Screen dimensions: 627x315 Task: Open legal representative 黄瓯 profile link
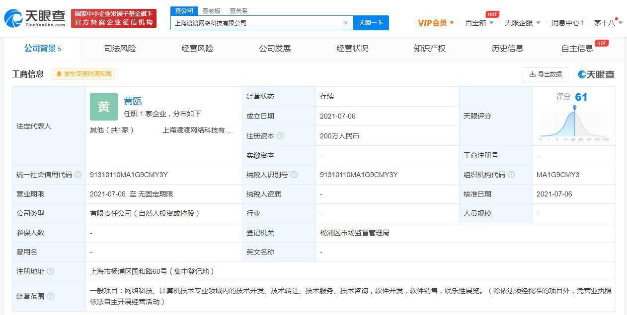133,101
